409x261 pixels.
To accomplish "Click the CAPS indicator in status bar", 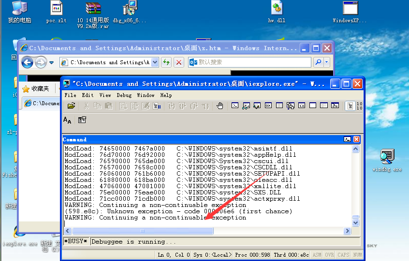I will (343, 255).
